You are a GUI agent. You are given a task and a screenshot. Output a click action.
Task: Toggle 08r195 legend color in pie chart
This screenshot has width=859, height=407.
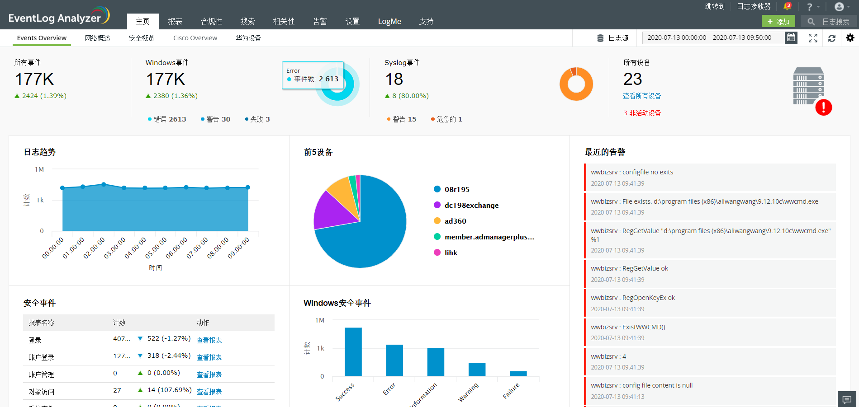coord(437,189)
